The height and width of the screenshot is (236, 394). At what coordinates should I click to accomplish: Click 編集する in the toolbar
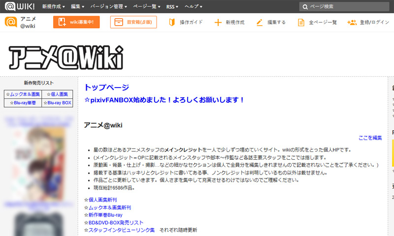(x=276, y=22)
